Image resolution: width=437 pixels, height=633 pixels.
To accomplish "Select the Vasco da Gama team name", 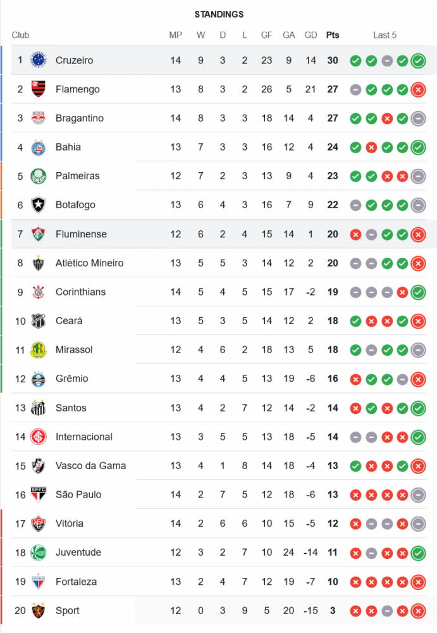I will pos(90,465).
